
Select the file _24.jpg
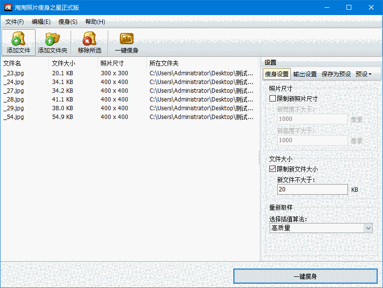point(14,82)
